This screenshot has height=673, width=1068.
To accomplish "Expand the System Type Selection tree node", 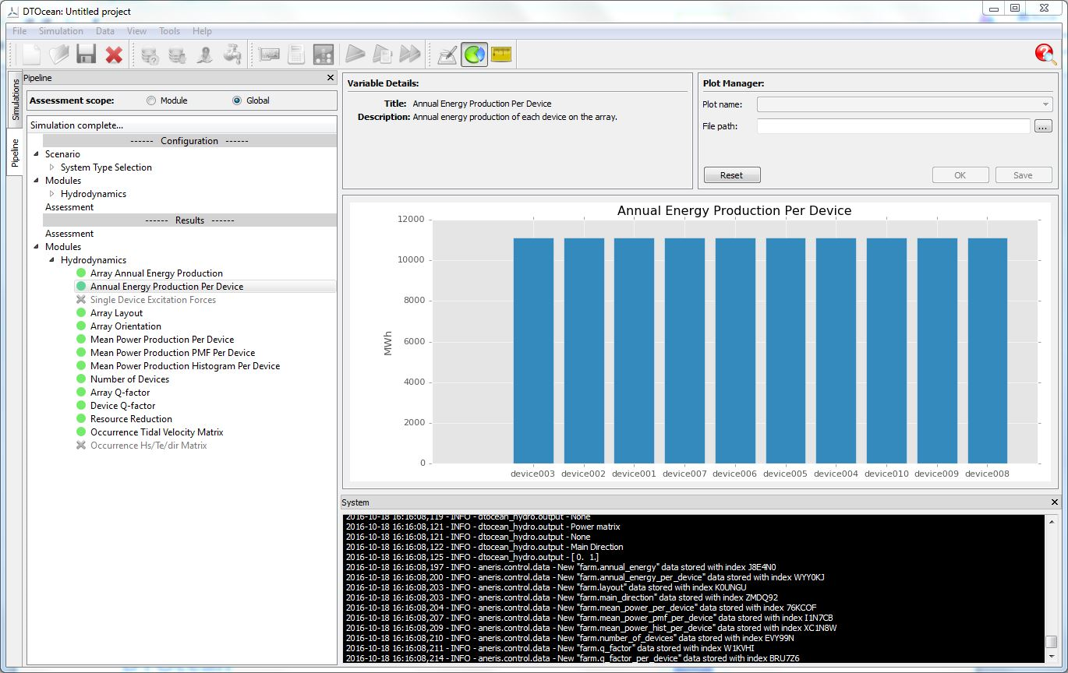I will coord(52,167).
